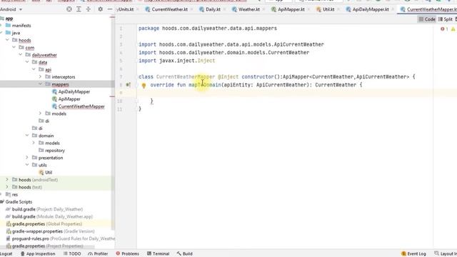The width and height of the screenshot is (457, 257).
Task: Open the Terminal tool window
Action: point(158,254)
